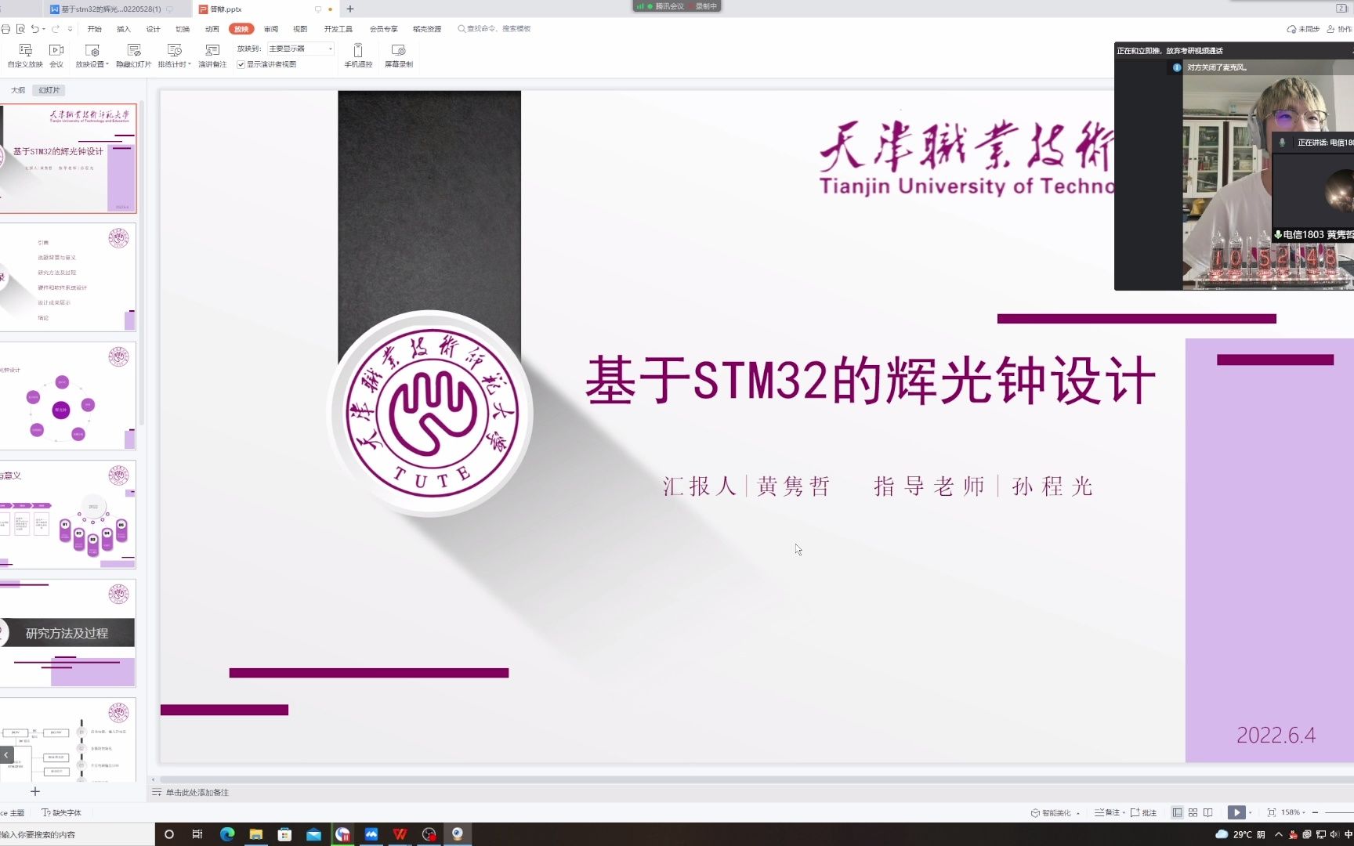Image resolution: width=1354 pixels, height=846 pixels.
Task: Expand quick access toolbar customize arrow
Action: 71,29
